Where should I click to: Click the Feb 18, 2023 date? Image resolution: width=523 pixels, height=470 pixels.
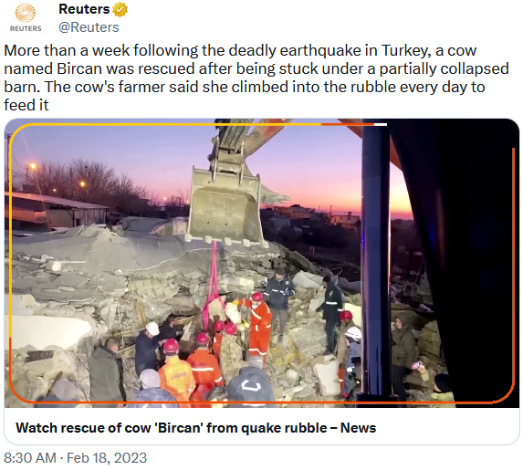click(x=107, y=457)
